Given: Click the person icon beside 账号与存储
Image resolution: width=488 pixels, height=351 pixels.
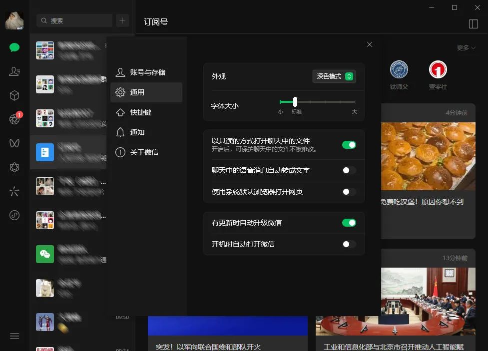Looking at the screenshot, I should point(120,72).
